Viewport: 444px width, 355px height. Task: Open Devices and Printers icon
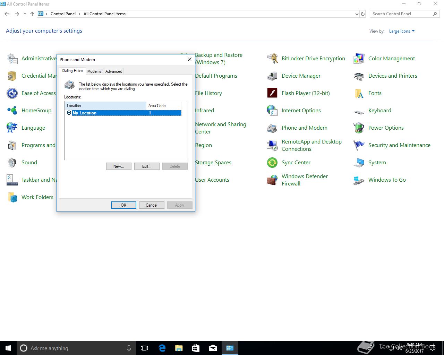(359, 76)
